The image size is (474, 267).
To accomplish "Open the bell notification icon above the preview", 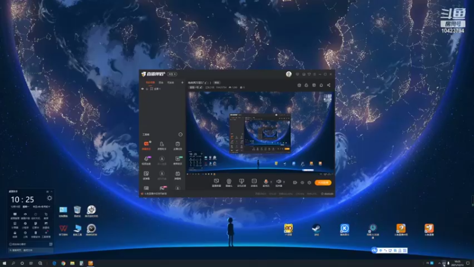I will pos(321,85).
